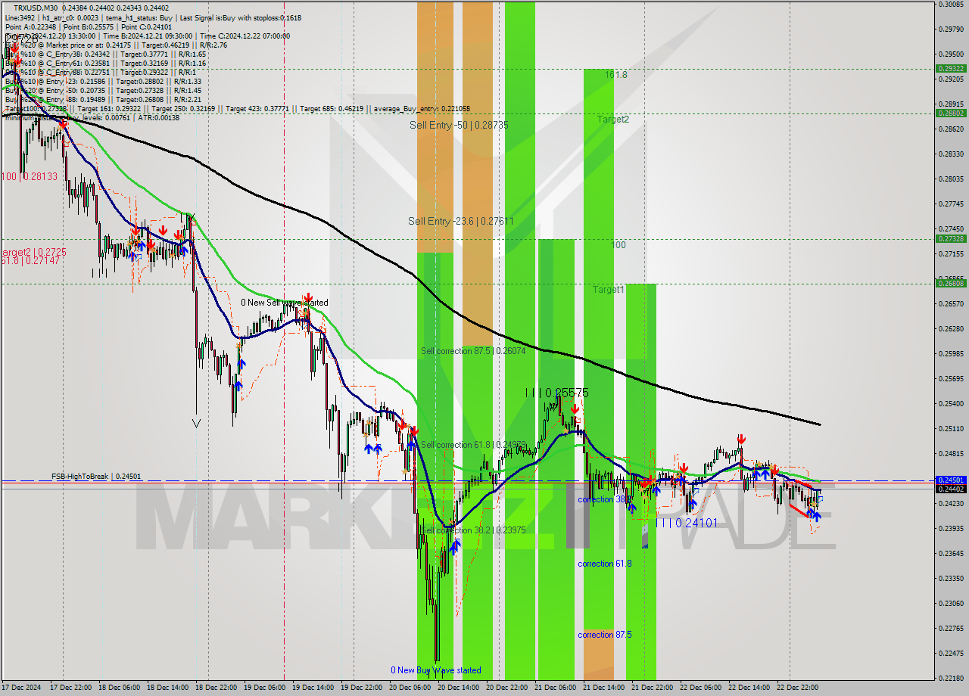Click the green 0.26808 price tag
This screenshot has width=969, height=696.
tap(951, 283)
